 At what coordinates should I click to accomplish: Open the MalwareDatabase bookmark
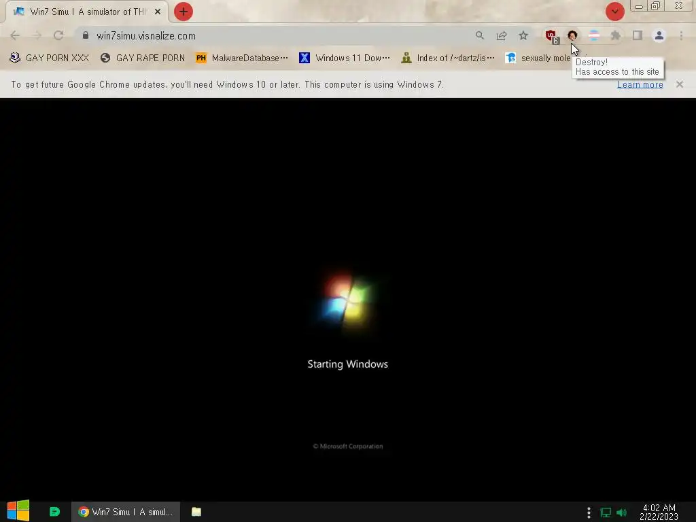click(x=242, y=58)
